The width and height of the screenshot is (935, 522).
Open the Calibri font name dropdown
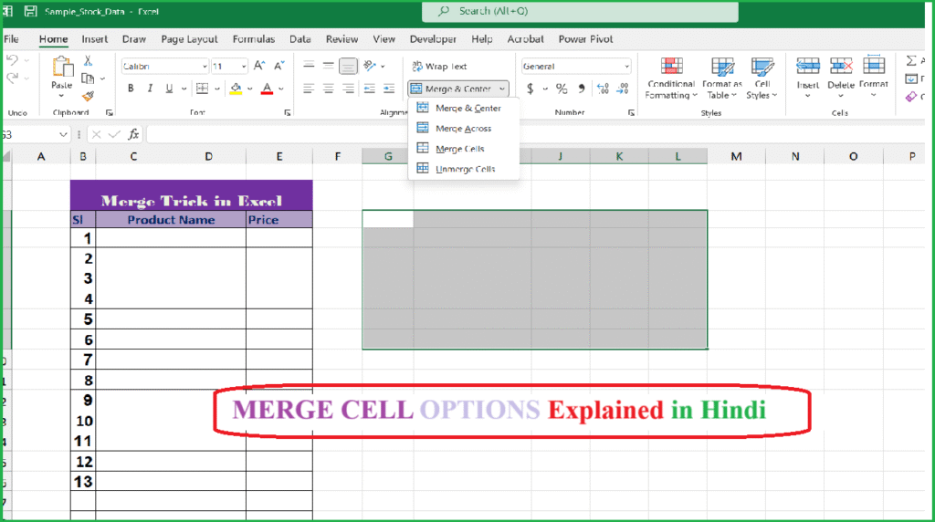point(205,66)
